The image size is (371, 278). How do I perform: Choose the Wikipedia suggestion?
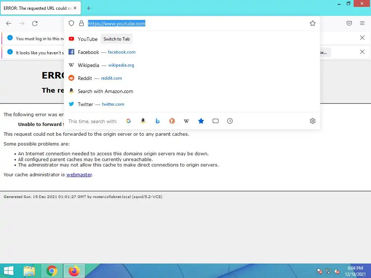click(x=192, y=65)
